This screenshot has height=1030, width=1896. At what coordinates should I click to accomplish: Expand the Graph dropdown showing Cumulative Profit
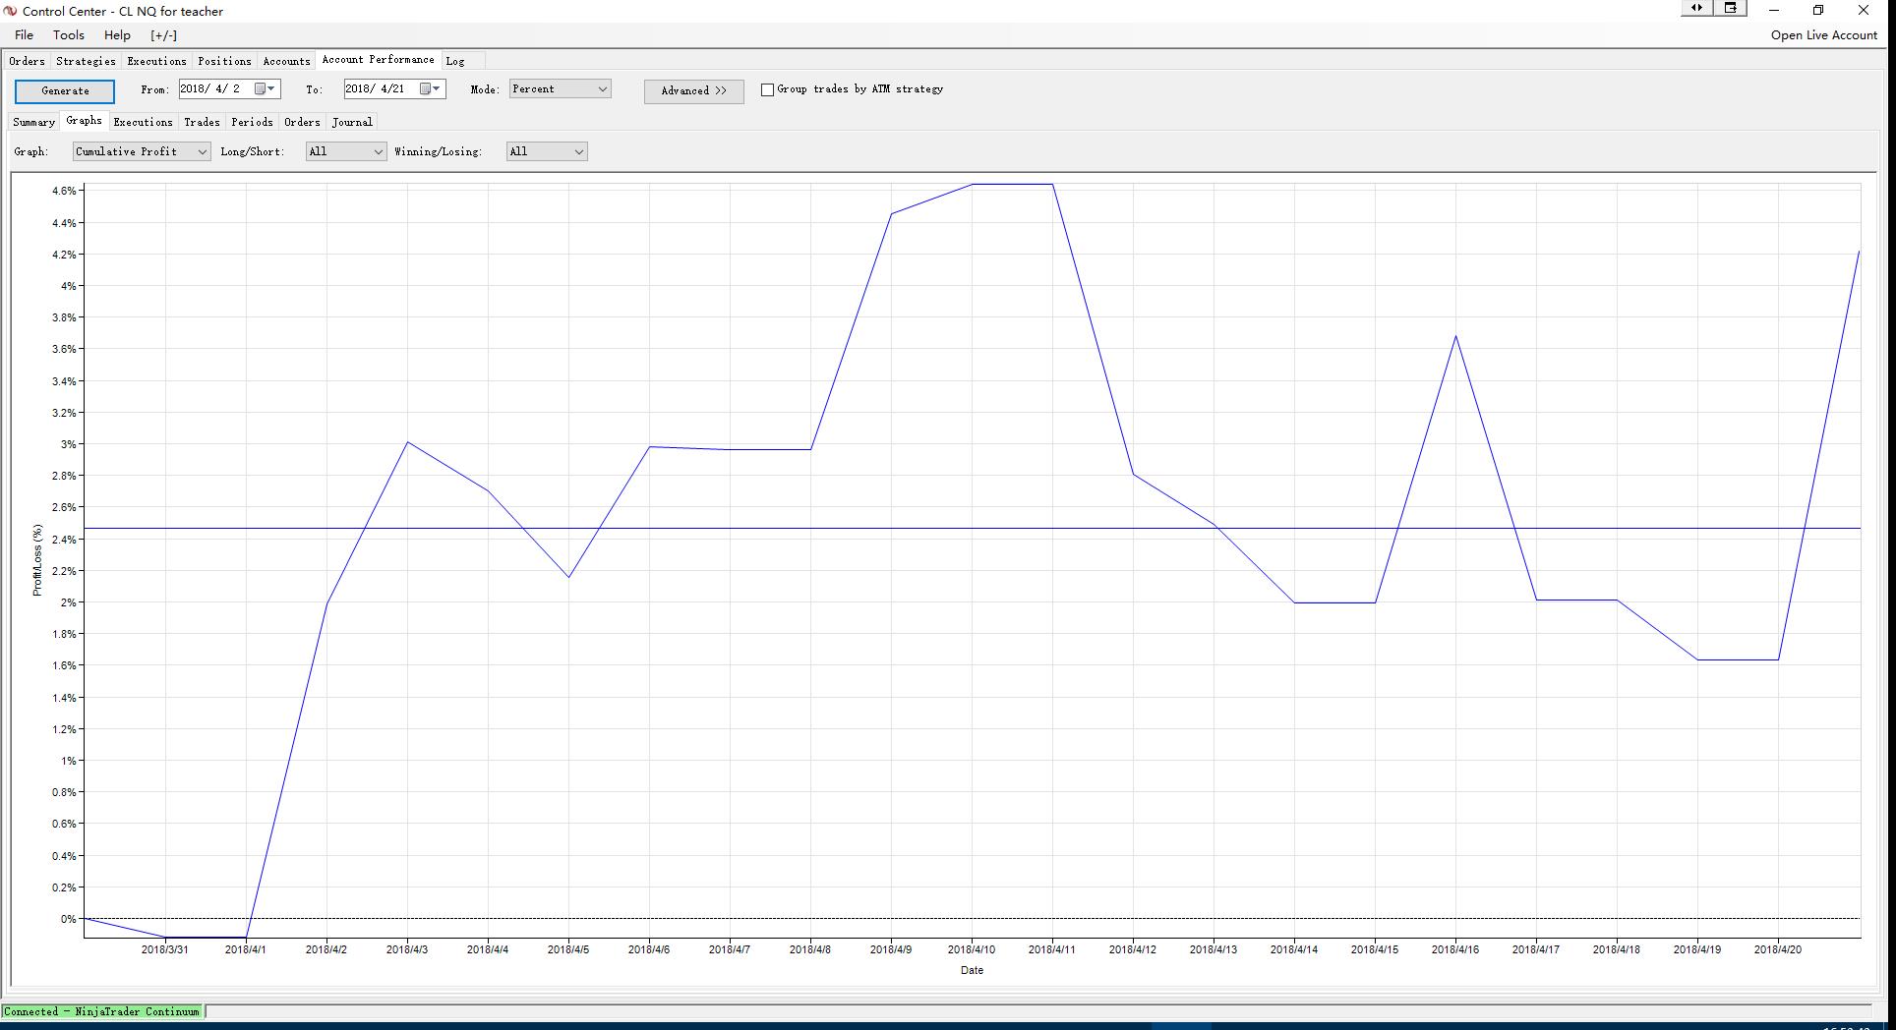pos(142,151)
